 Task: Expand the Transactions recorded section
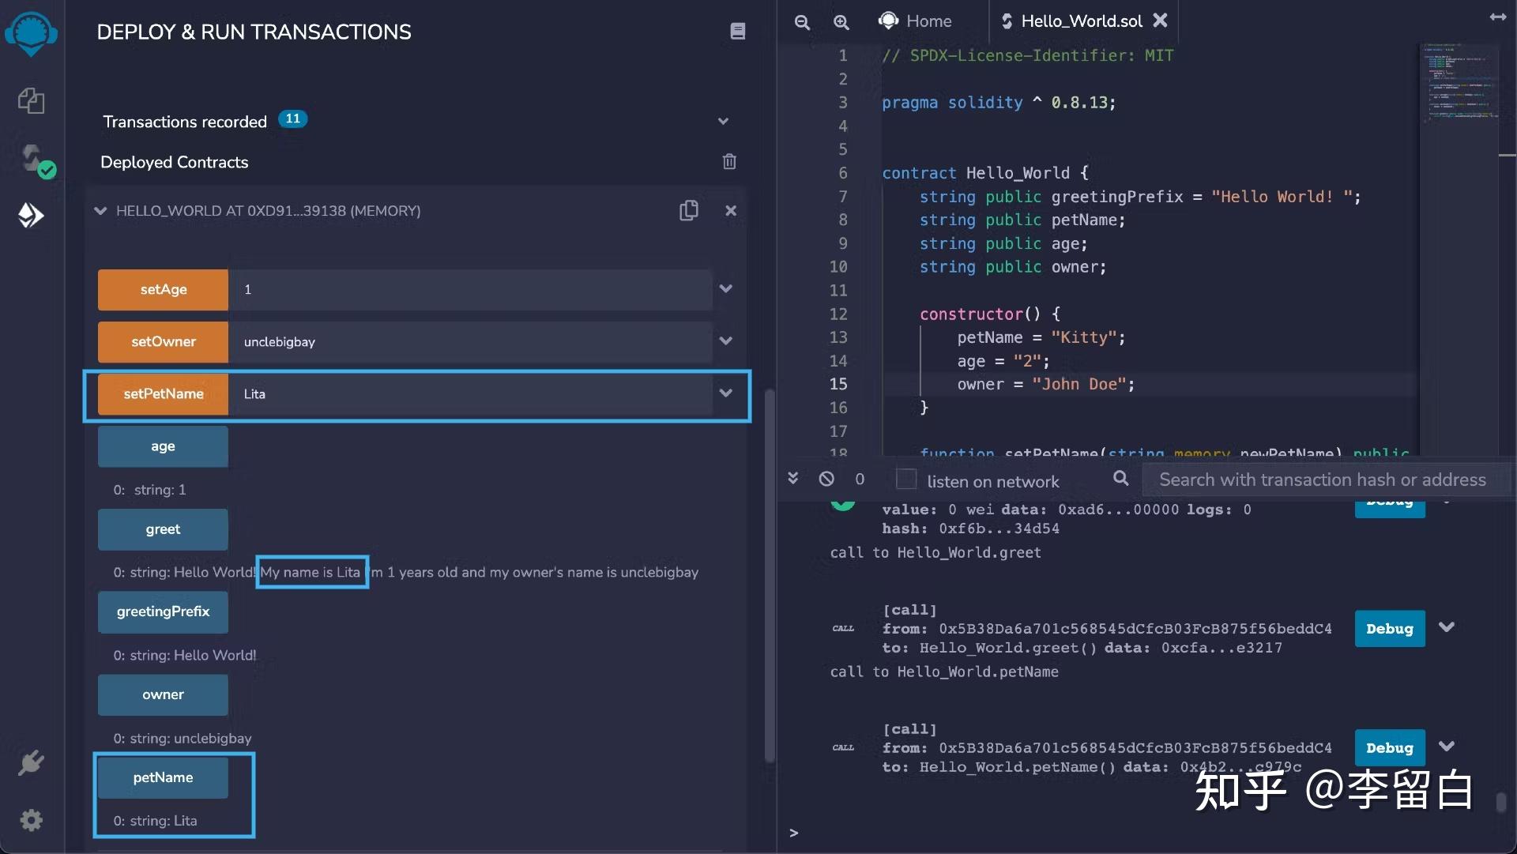click(722, 122)
